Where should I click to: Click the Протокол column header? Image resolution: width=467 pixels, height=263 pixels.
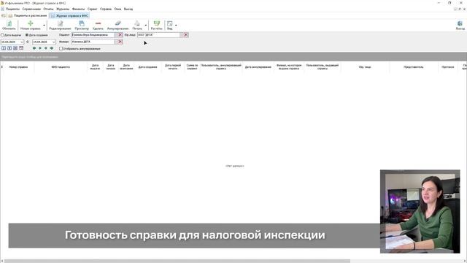(447, 67)
